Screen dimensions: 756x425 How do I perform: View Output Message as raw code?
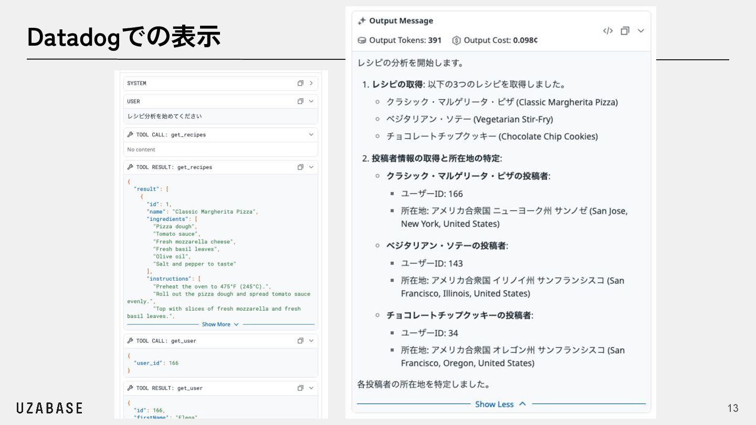click(x=608, y=31)
